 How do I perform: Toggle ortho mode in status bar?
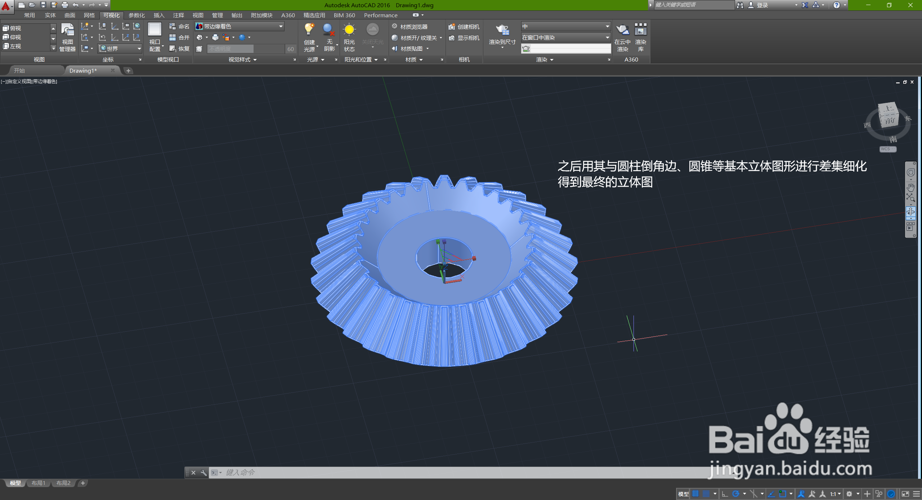point(725,494)
